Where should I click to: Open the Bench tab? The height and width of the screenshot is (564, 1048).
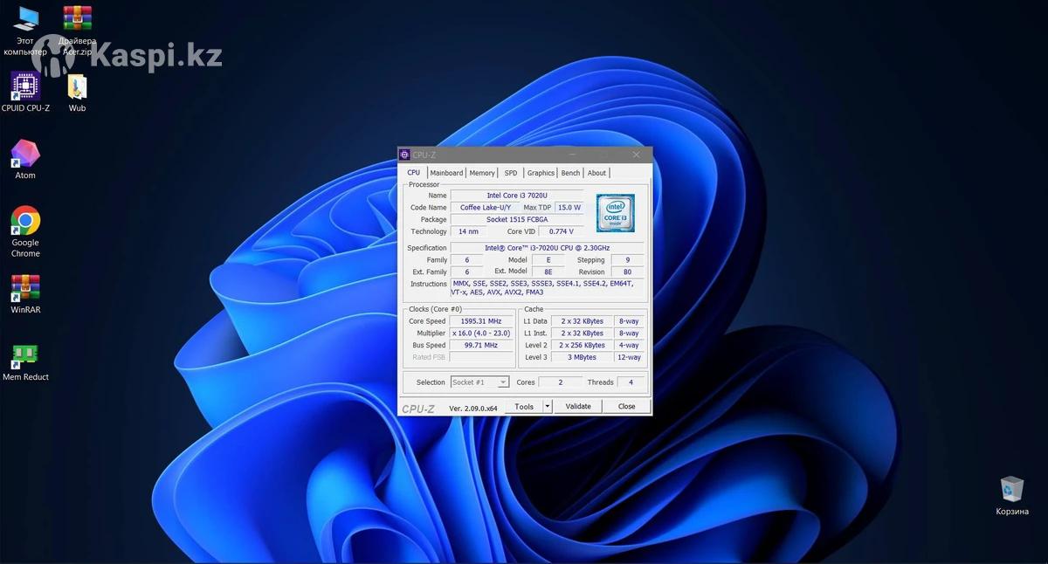pyautogui.click(x=570, y=173)
